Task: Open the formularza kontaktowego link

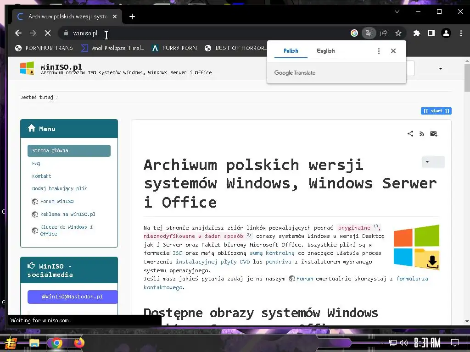Action: point(412,279)
